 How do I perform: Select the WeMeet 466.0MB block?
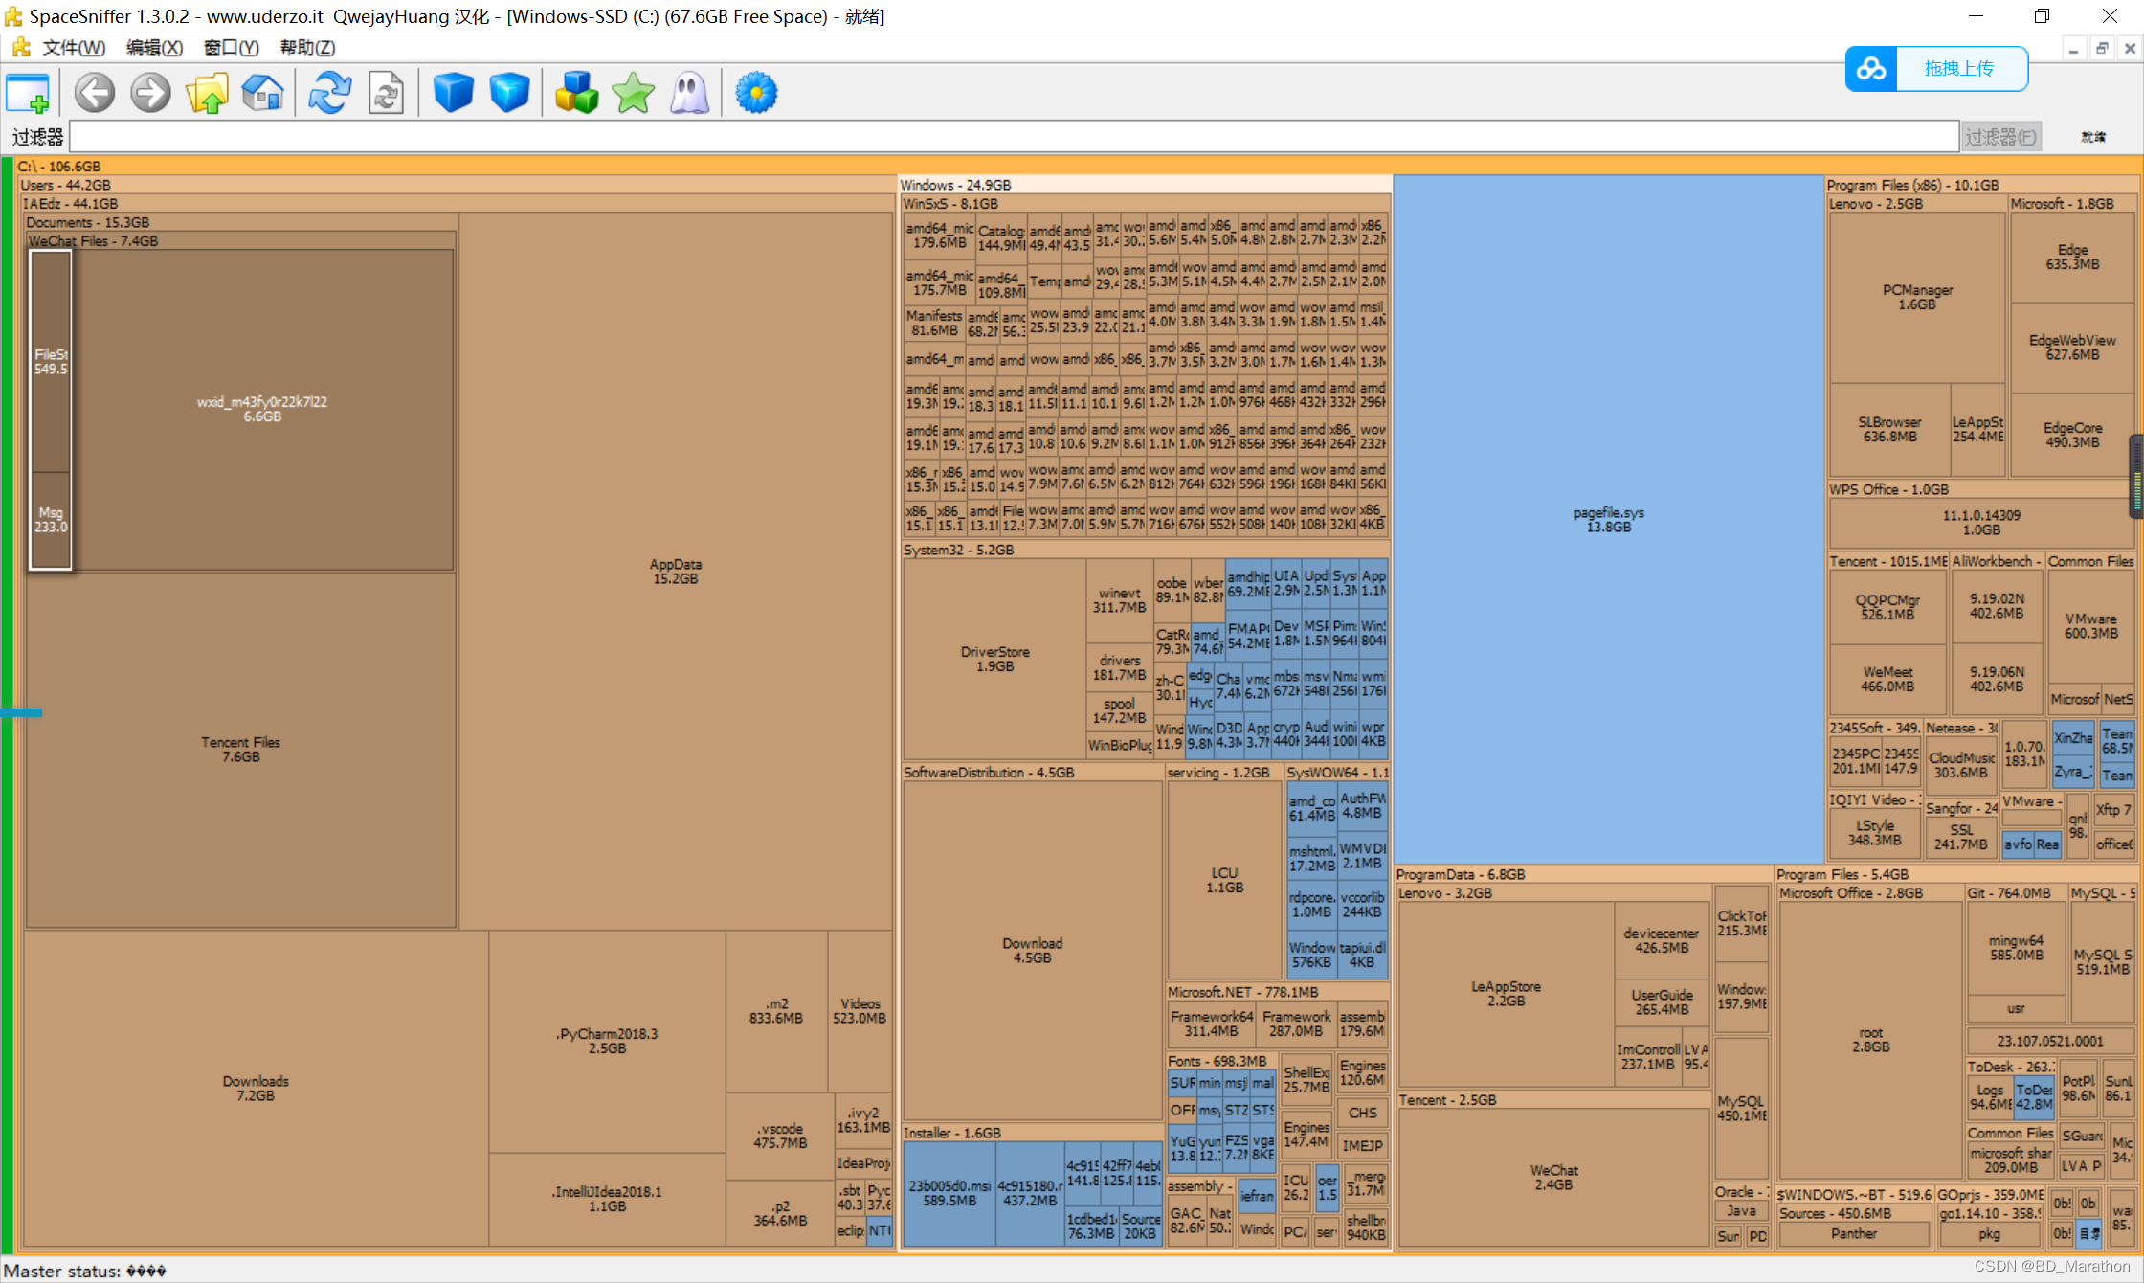tap(1887, 679)
